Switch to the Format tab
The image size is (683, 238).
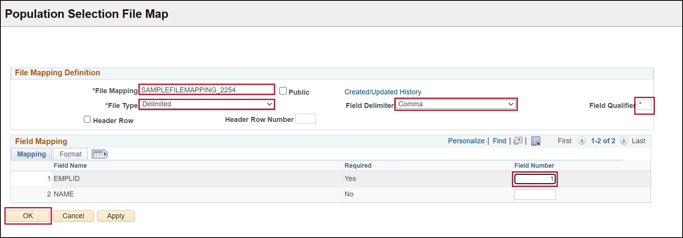coord(70,154)
